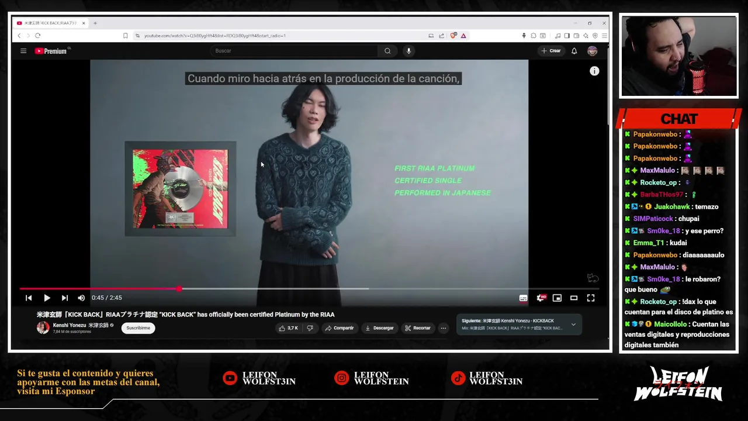Toggle theater mode view

pyautogui.click(x=574, y=298)
